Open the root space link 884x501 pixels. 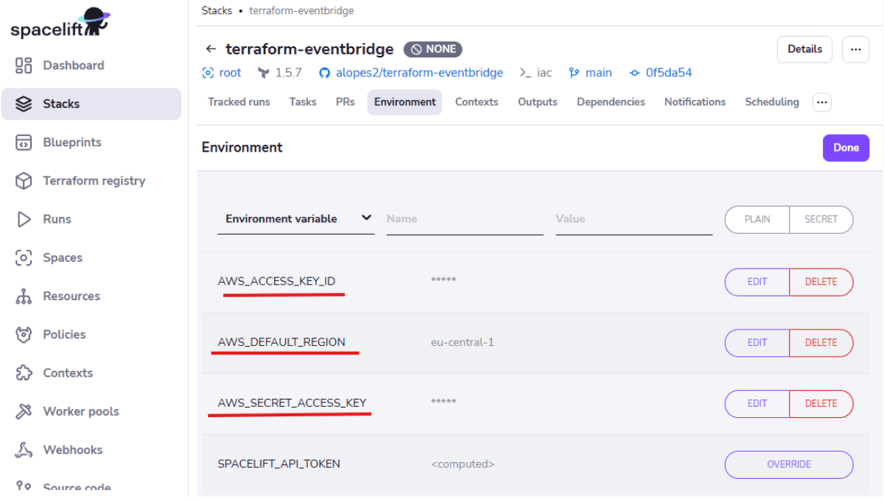click(230, 73)
